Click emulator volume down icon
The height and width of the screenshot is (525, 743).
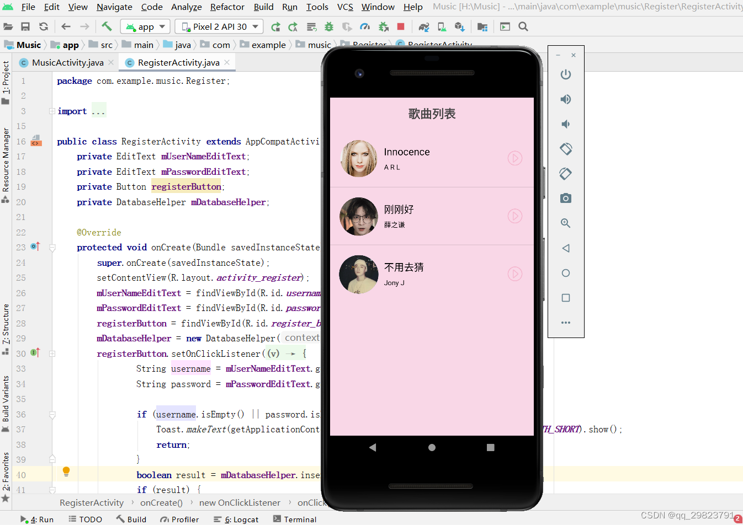click(566, 124)
